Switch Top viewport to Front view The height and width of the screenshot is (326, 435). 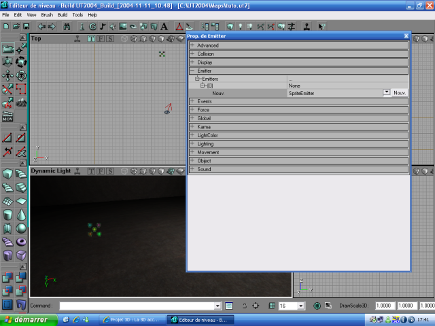pos(101,39)
